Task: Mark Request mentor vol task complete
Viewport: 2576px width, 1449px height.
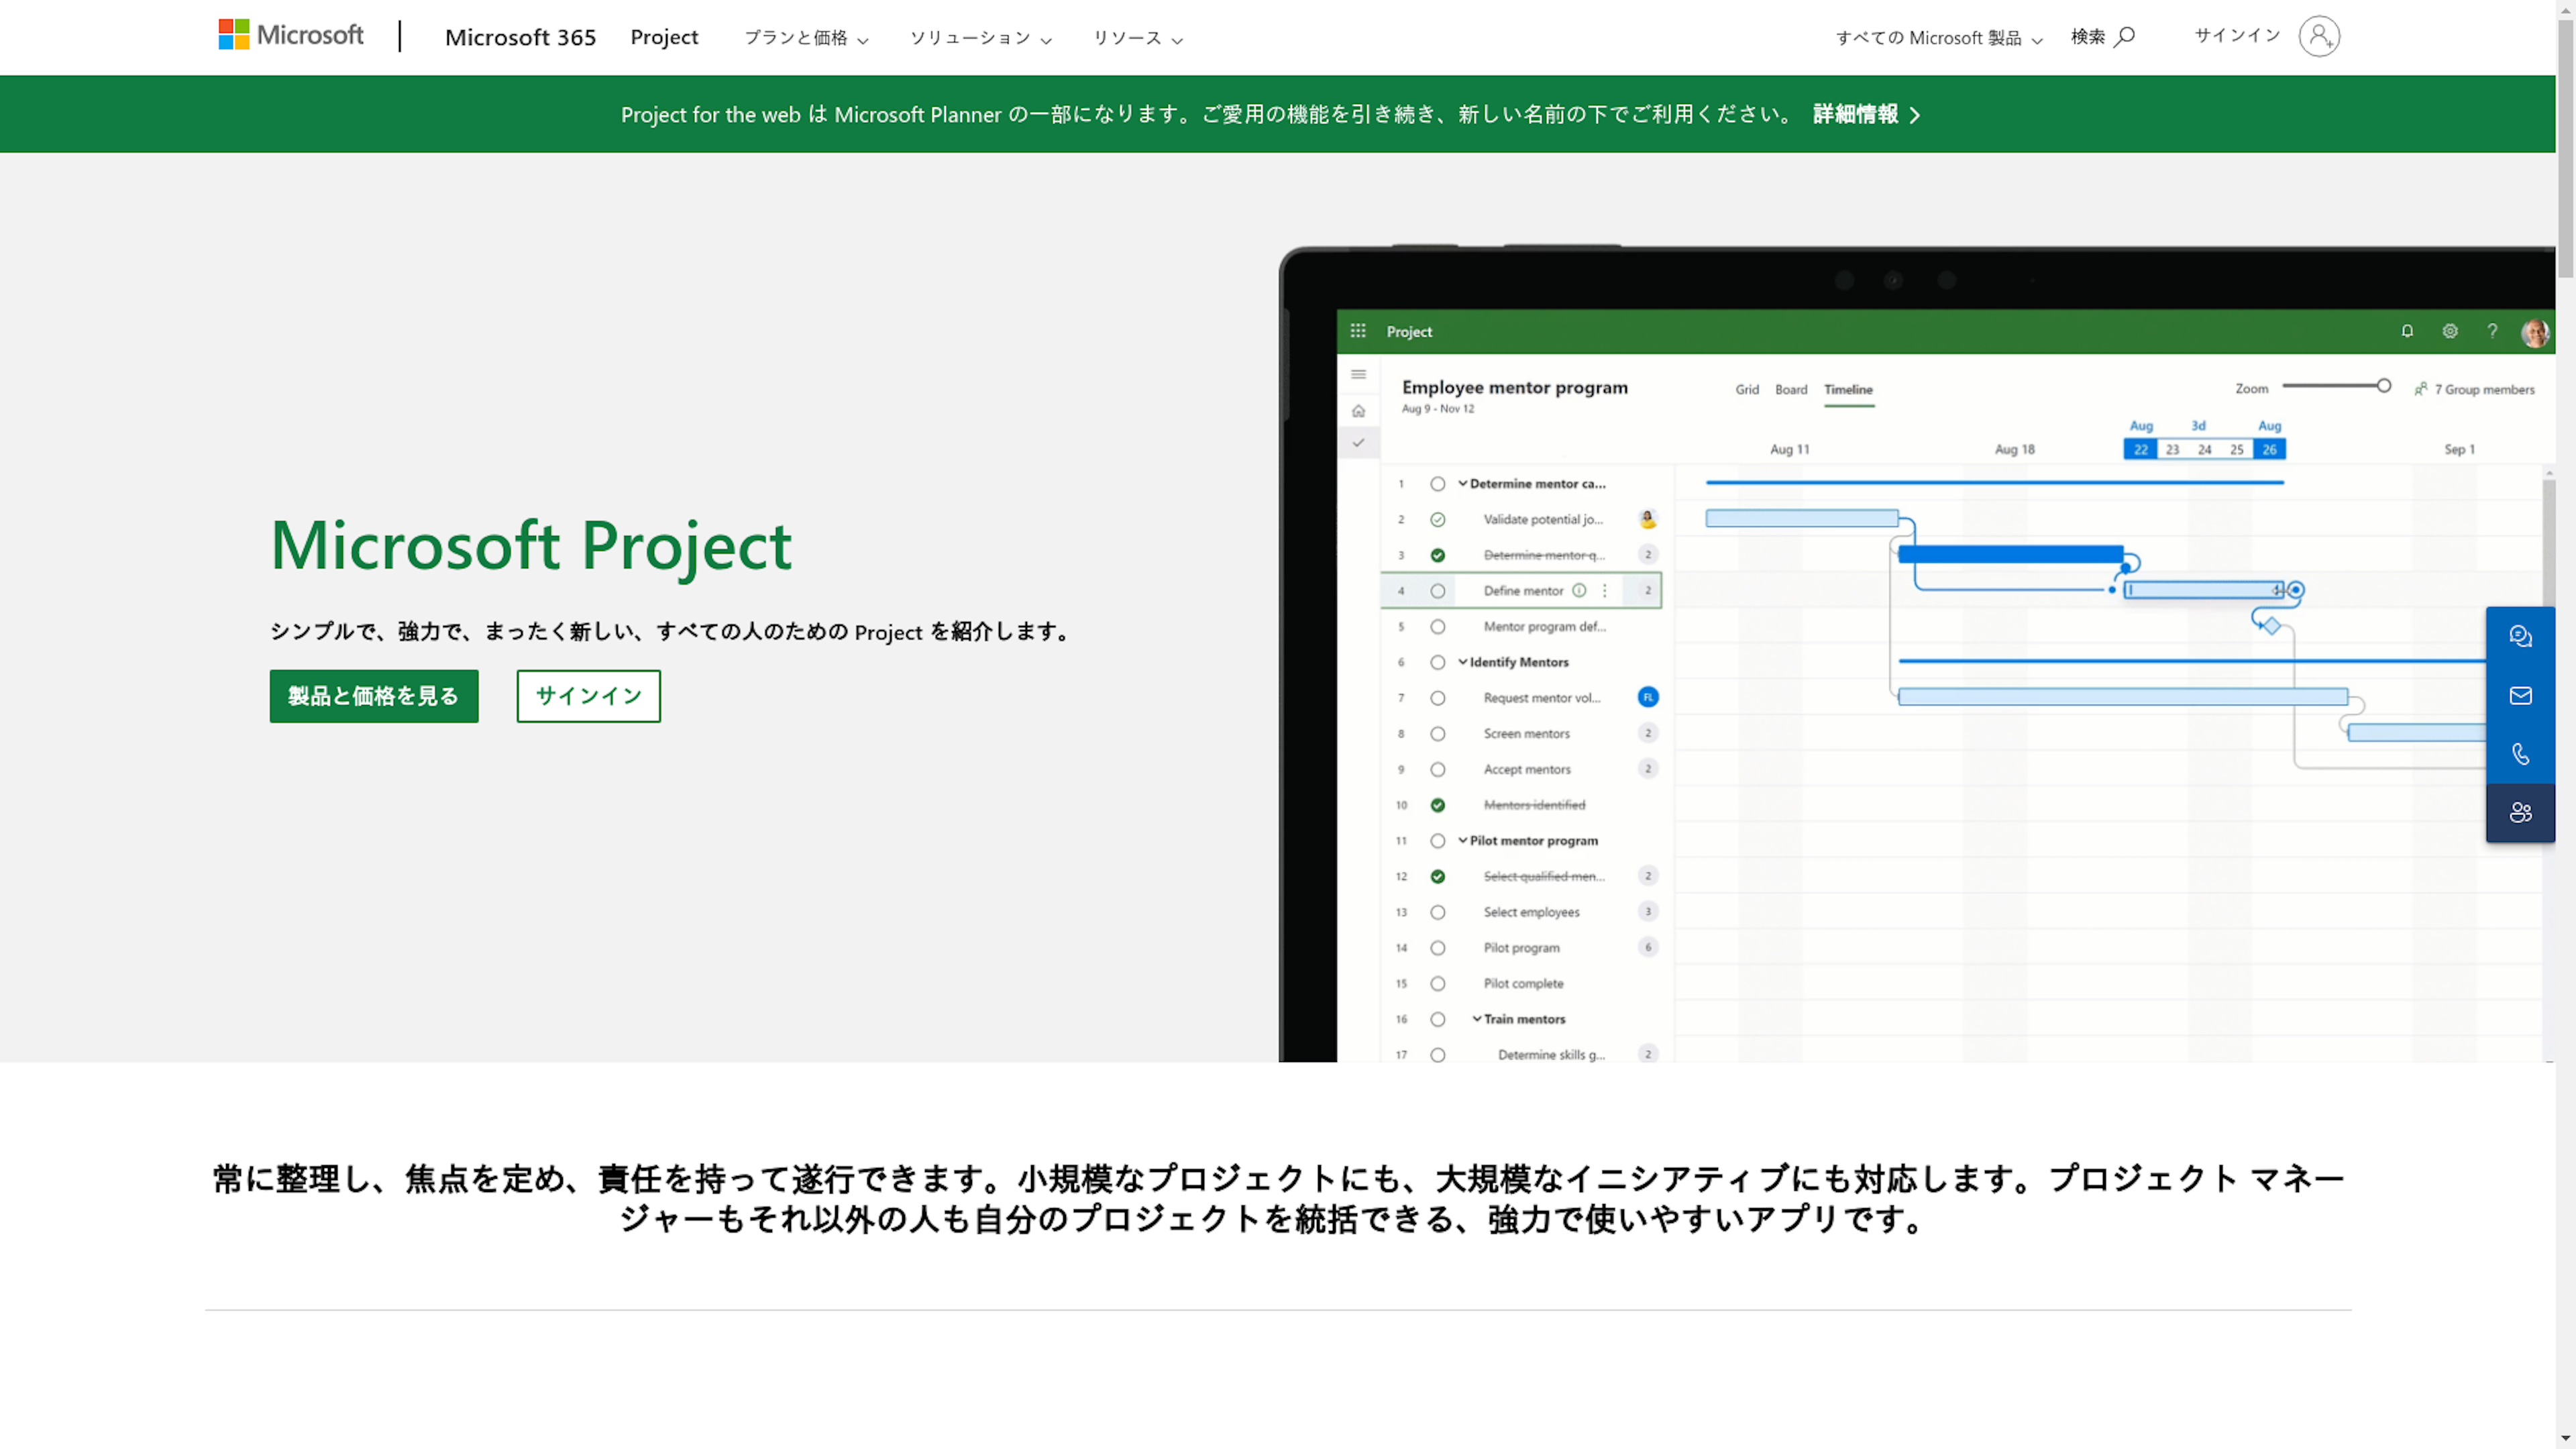Action: click(1437, 698)
